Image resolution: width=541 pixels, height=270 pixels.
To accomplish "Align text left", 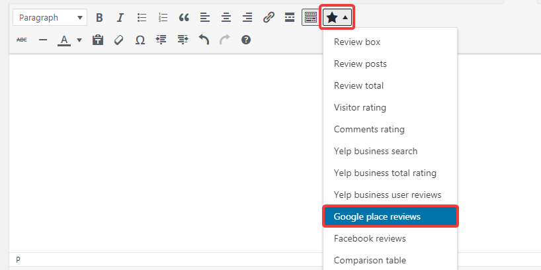I will pos(205,18).
